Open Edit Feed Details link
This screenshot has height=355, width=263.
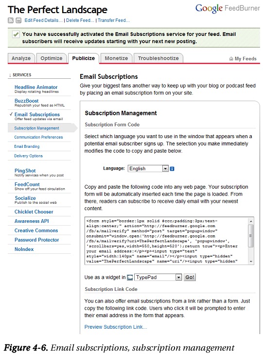[x=43, y=20]
